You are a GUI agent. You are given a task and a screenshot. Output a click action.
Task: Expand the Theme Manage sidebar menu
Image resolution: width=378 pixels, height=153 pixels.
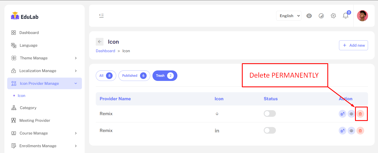point(44,58)
